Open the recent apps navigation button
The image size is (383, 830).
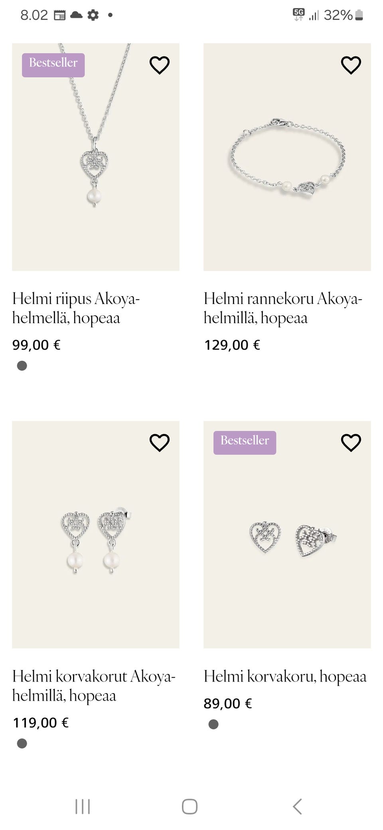(83, 806)
